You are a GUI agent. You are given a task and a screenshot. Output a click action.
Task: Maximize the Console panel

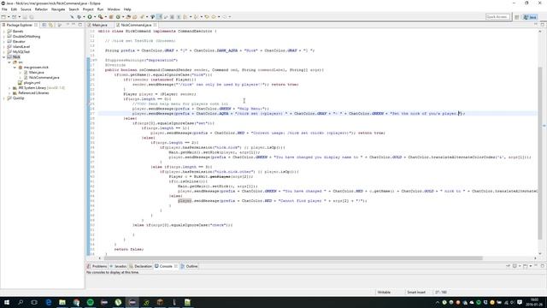(543, 266)
